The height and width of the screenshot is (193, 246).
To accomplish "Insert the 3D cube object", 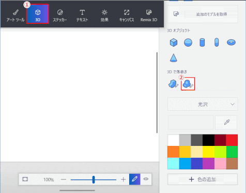I will tap(174, 42).
